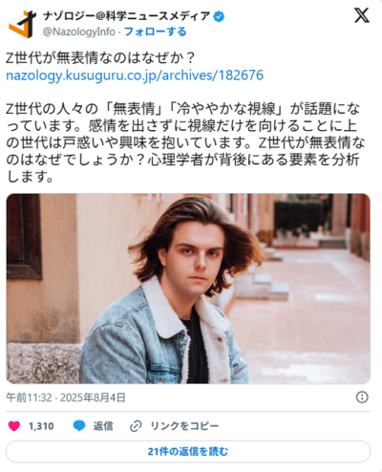The height and width of the screenshot is (472, 382).
Task: Click the 返信 reply label
Action: coord(103,426)
